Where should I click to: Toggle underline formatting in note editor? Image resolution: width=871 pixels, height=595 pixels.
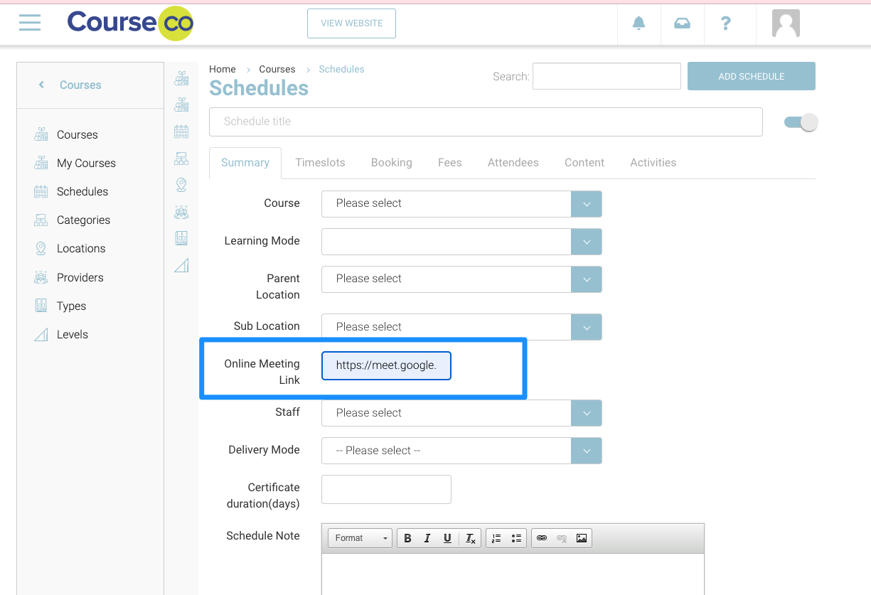tap(447, 538)
